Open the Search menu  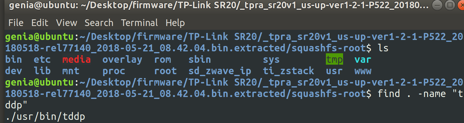click(x=99, y=23)
